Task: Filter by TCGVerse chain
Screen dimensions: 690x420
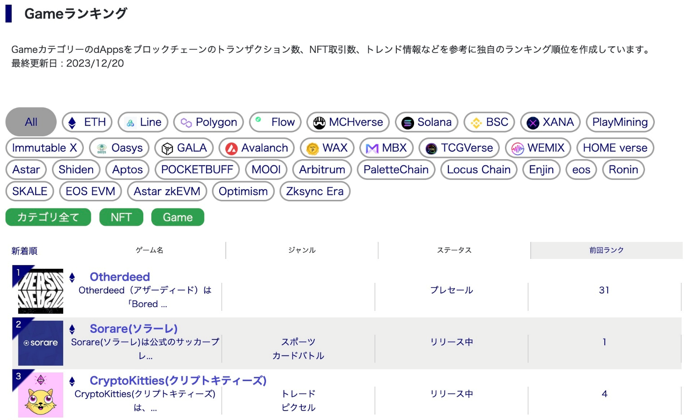Action: (459, 148)
